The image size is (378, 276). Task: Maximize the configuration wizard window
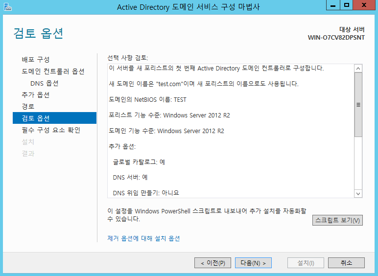click(x=346, y=5)
